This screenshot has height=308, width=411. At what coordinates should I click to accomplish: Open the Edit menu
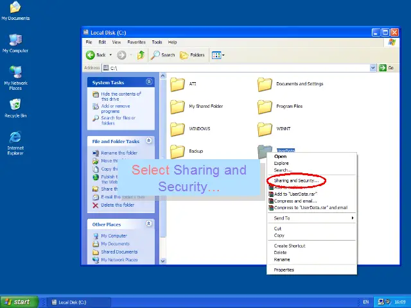102,42
